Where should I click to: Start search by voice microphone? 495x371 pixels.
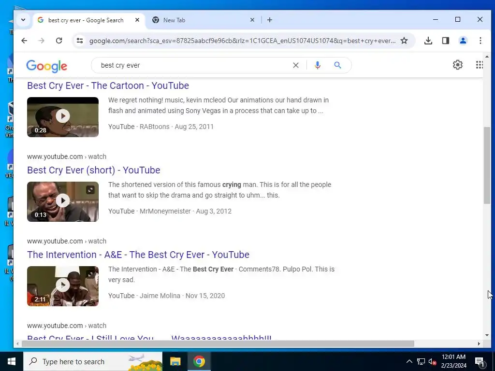(318, 65)
